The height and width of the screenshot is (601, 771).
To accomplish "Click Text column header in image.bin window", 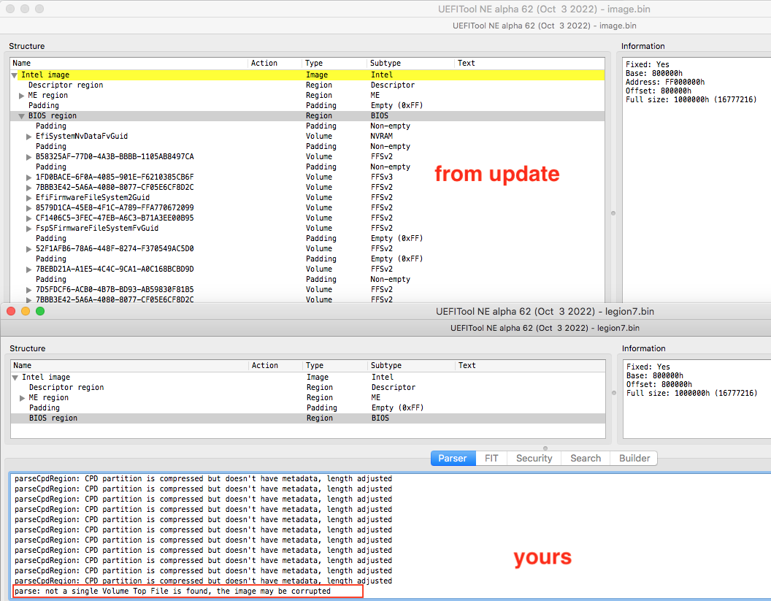I will click(x=529, y=63).
